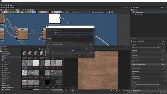The image size is (167, 94).
Task: Select the Cells 1 noise thumbnail
Action: coord(36,63)
